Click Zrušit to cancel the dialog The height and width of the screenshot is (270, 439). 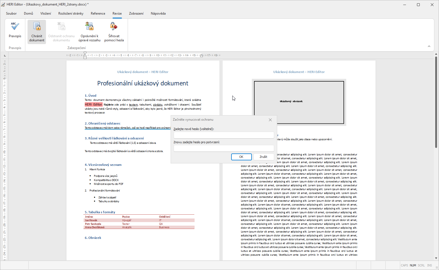click(x=263, y=157)
